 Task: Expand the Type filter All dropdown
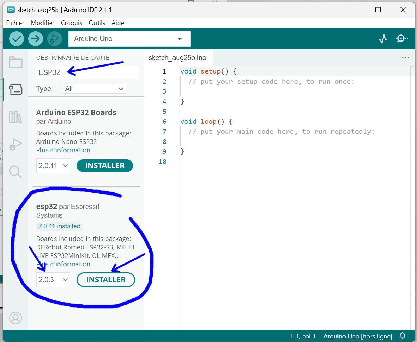(x=94, y=89)
